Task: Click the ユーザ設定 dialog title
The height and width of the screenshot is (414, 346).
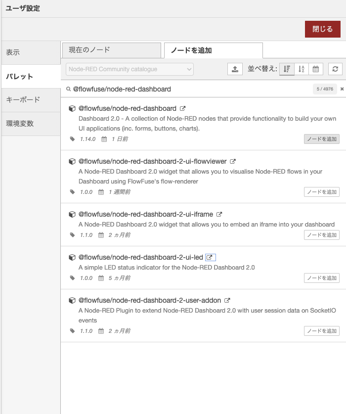Action: point(23,8)
